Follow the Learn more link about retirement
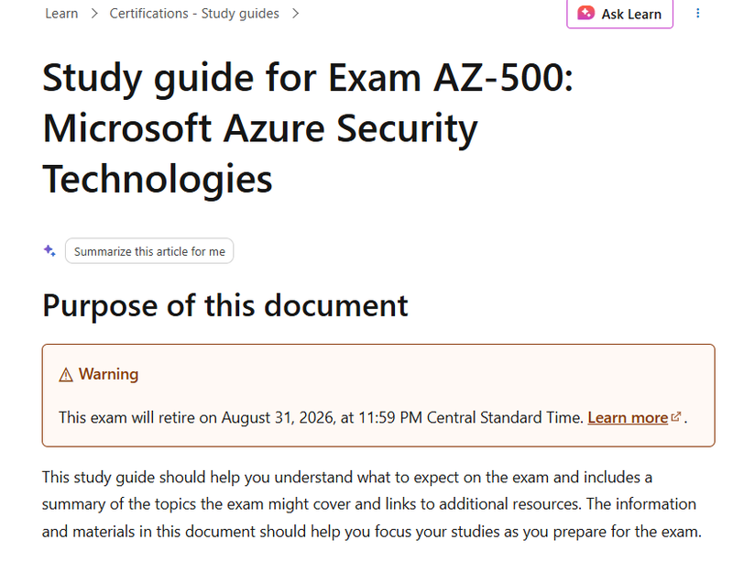 [628, 417]
